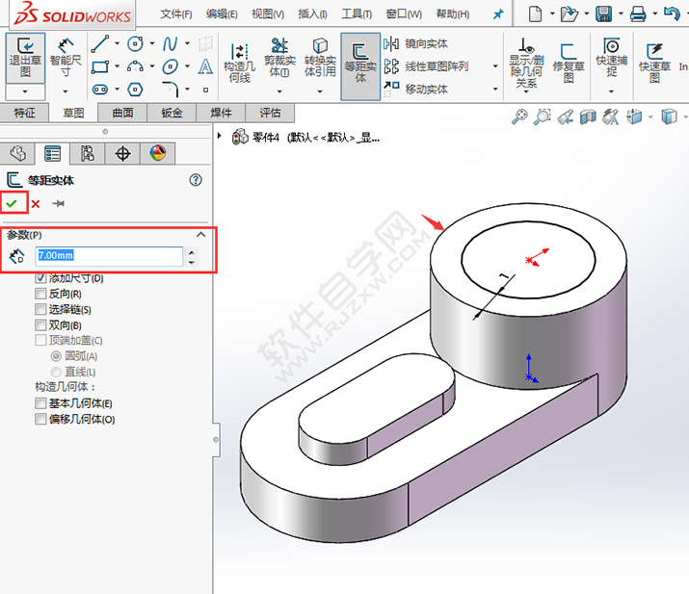Cancel offset with the red X

36,204
